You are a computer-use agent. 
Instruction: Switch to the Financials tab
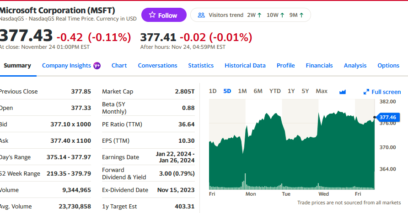click(x=319, y=66)
